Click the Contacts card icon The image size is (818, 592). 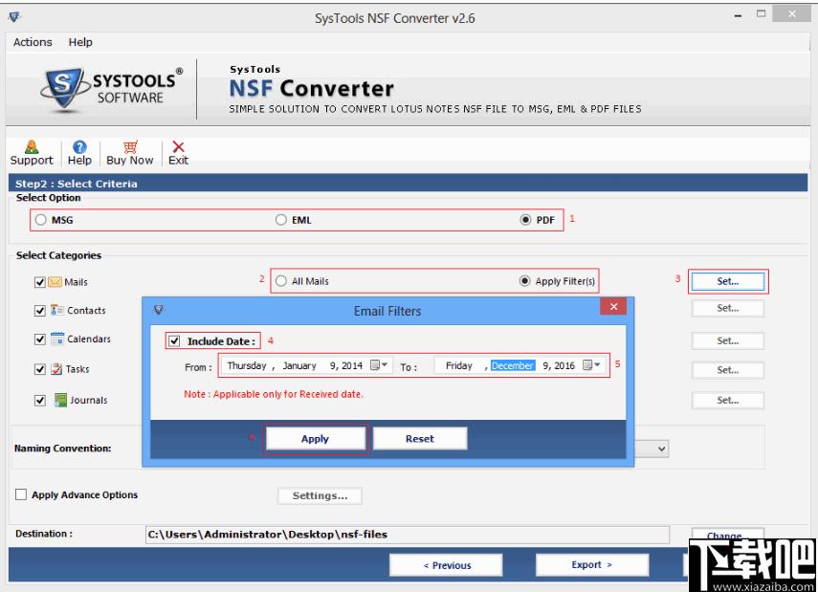click(56, 310)
